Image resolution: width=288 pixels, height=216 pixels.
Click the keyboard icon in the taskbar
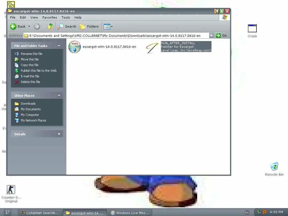pyautogui.click(x=247, y=212)
